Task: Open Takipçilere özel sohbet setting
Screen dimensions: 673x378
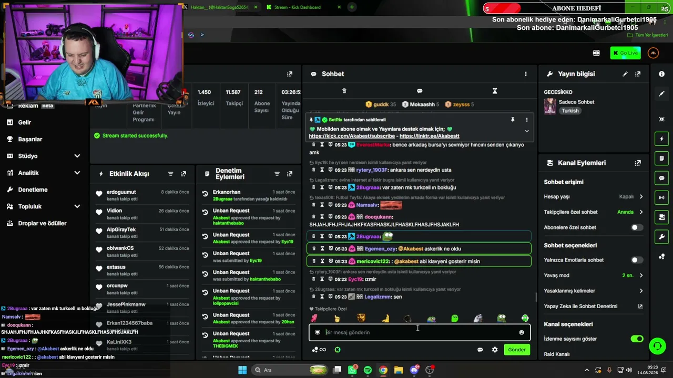Action: point(594,212)
